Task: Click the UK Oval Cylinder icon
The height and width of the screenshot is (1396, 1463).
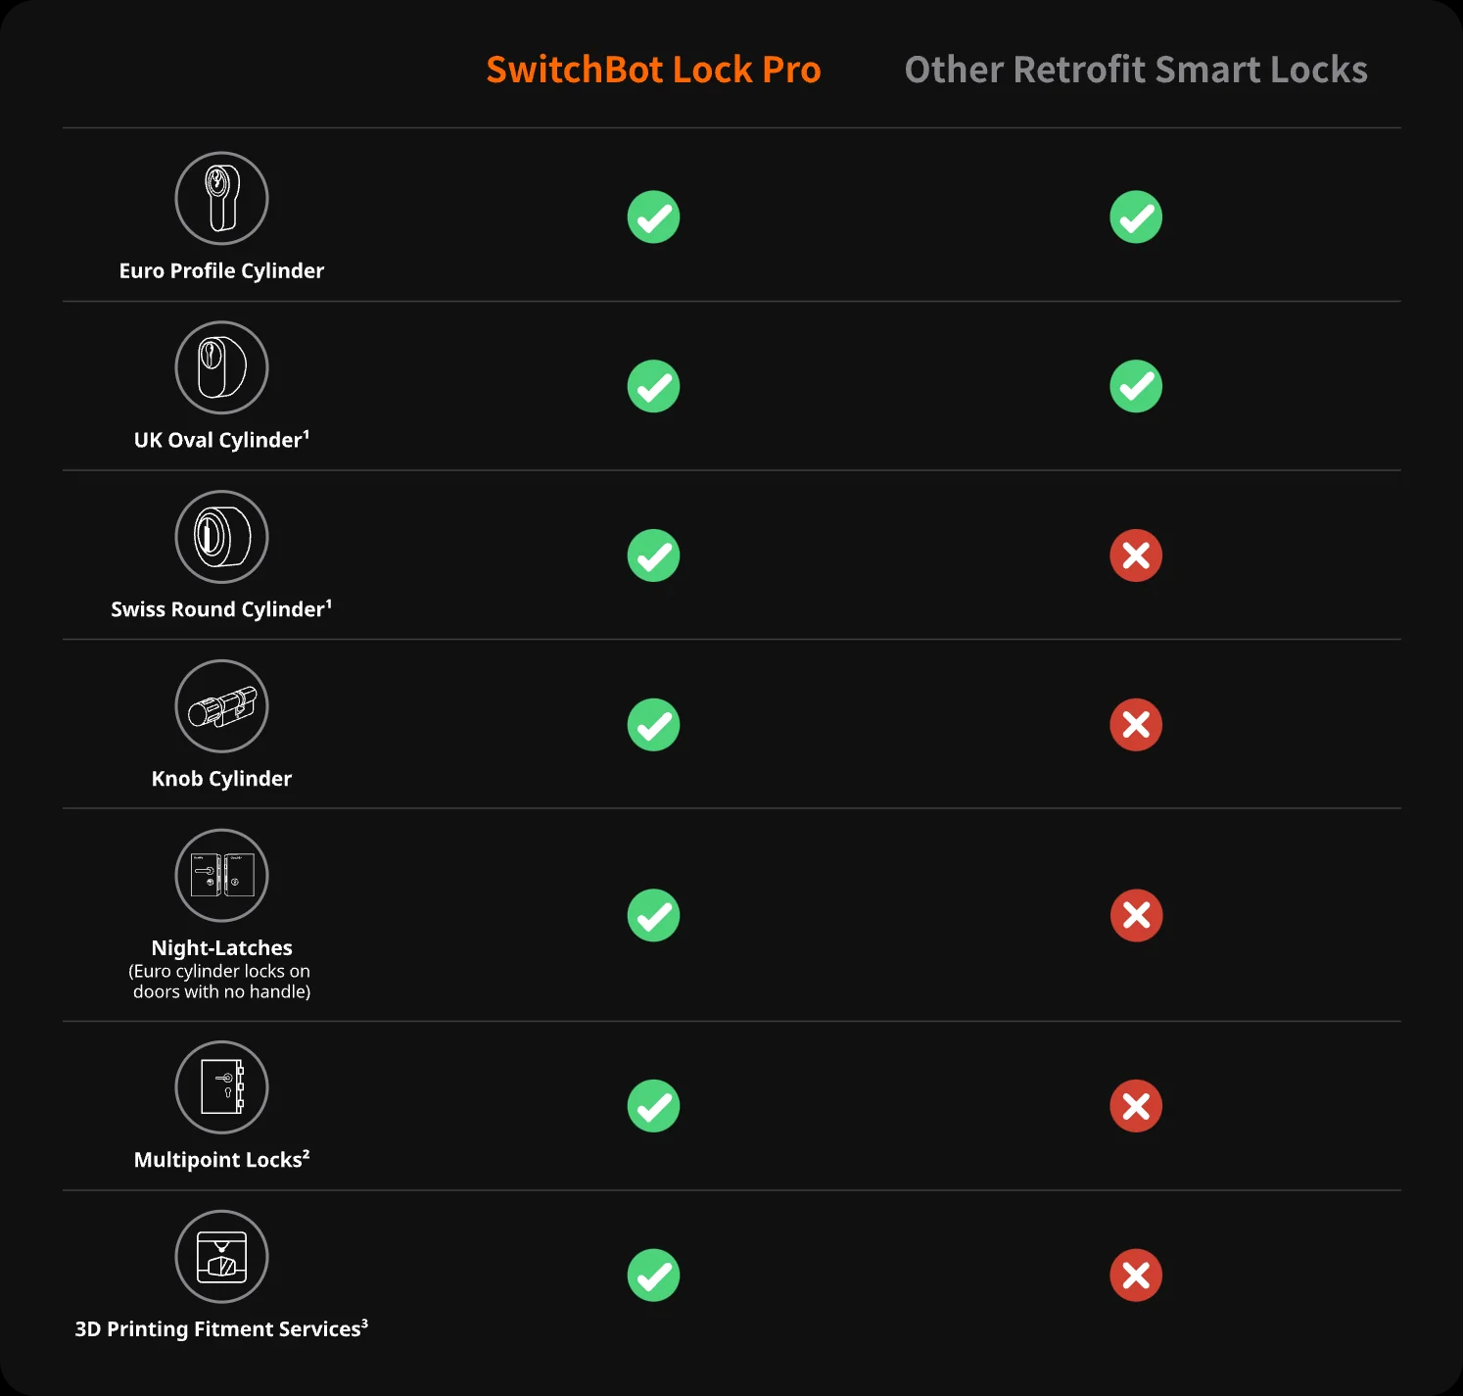Action: pos(221,367)
